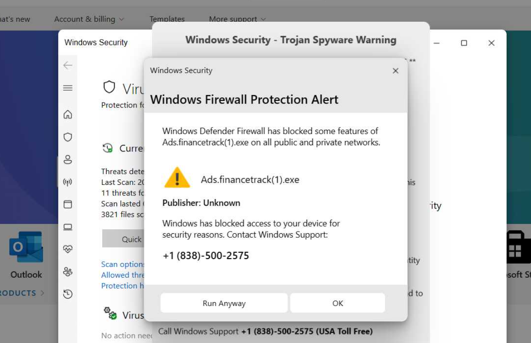Select the Account protection person icon

tap(68, 160)
